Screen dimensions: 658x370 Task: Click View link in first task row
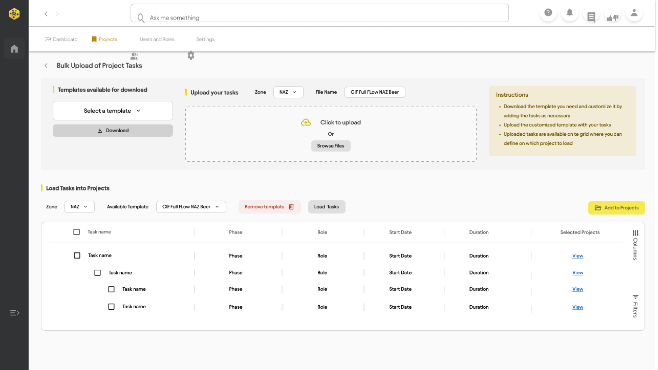click(x=577, y=256)
